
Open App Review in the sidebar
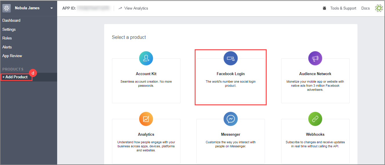pos(12,56)
